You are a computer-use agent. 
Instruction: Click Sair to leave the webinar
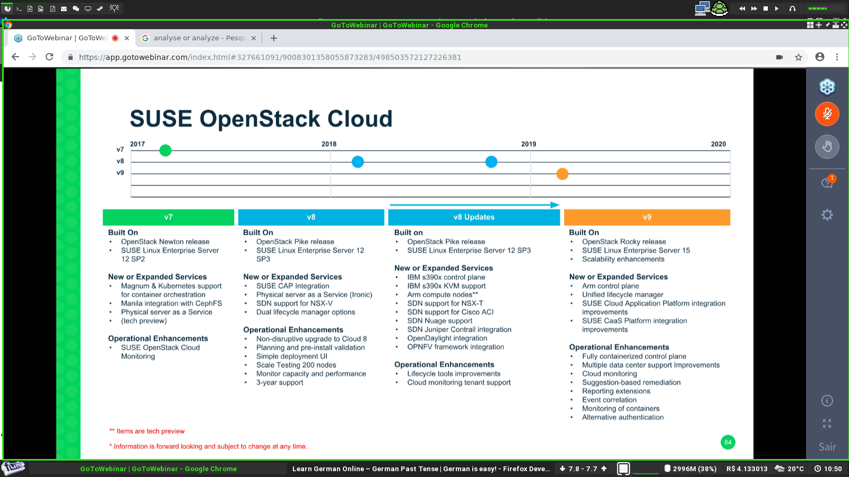pos(827,447)
